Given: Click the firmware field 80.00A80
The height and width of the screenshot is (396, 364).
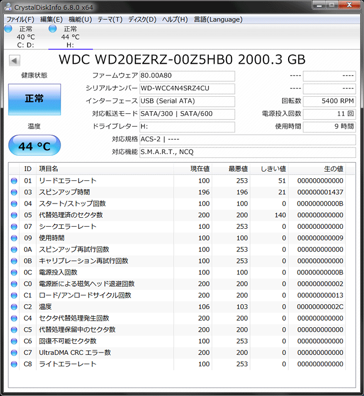Looking at the screenshot, I should click(187, 76).
